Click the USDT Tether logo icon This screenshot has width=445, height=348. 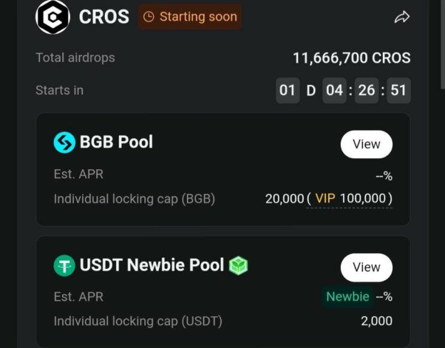point(65,265)
